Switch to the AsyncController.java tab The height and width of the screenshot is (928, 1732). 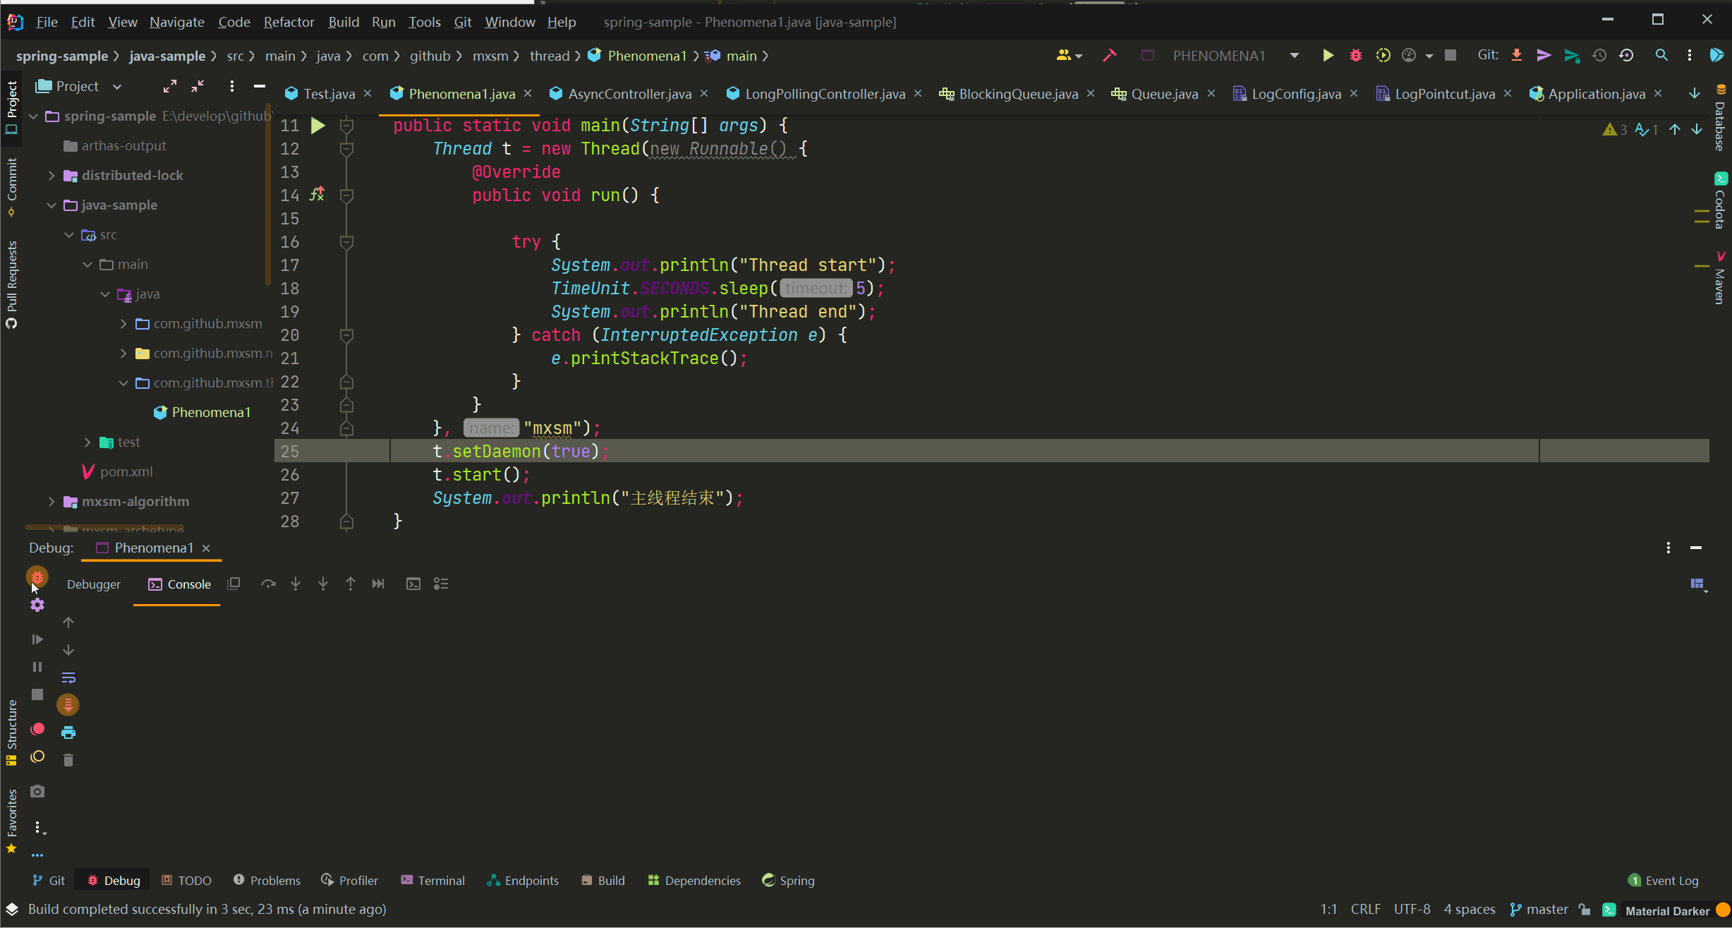tap(629, 94)
